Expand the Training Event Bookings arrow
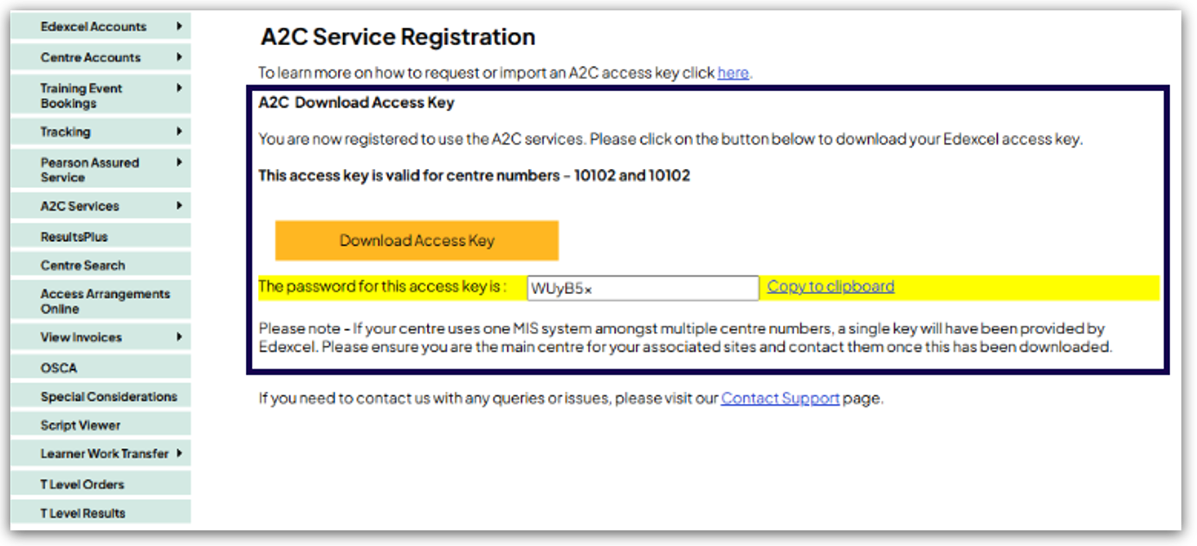Screen dimensions: 1197x546 (x=178, y=88)
